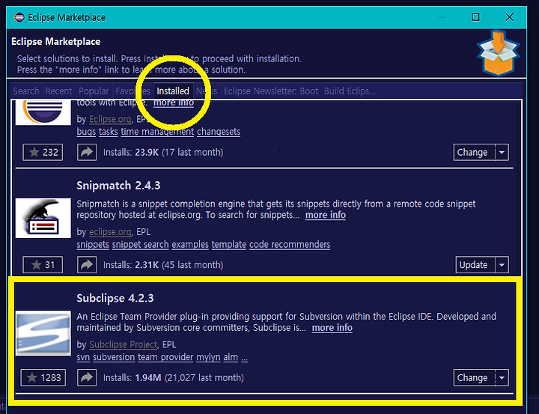Star the Subclipse entry showing 1283
The image size is (539, 414).
click(x=43, y=377)
